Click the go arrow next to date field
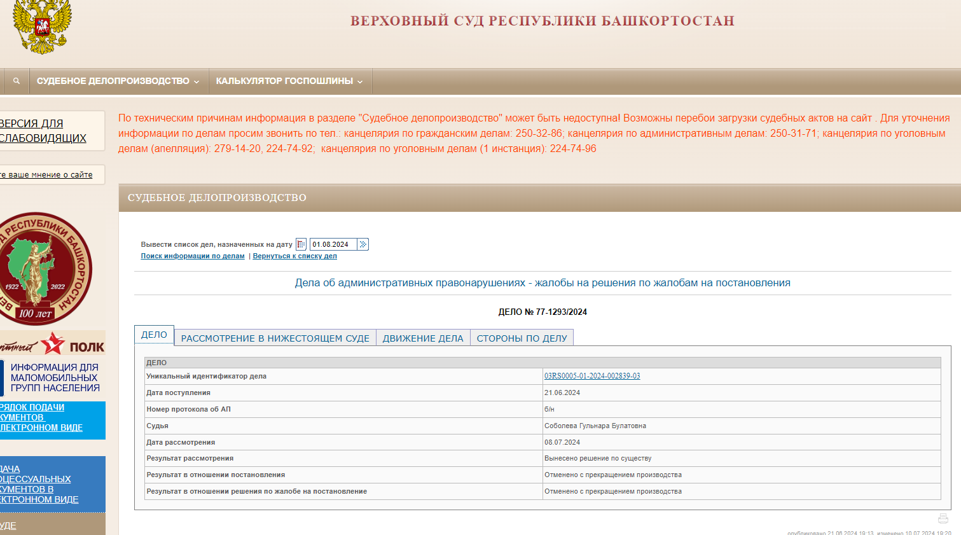The height and width of the screenshot is (535, 961). [363, 244]
